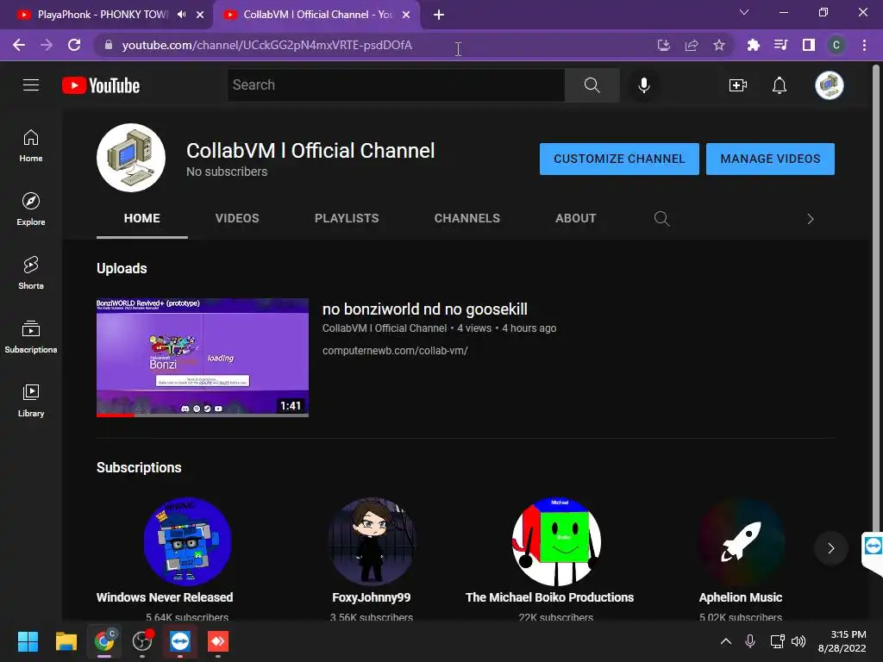
Task: Click the share page icon in address bar
Action: tap(692, 45)
